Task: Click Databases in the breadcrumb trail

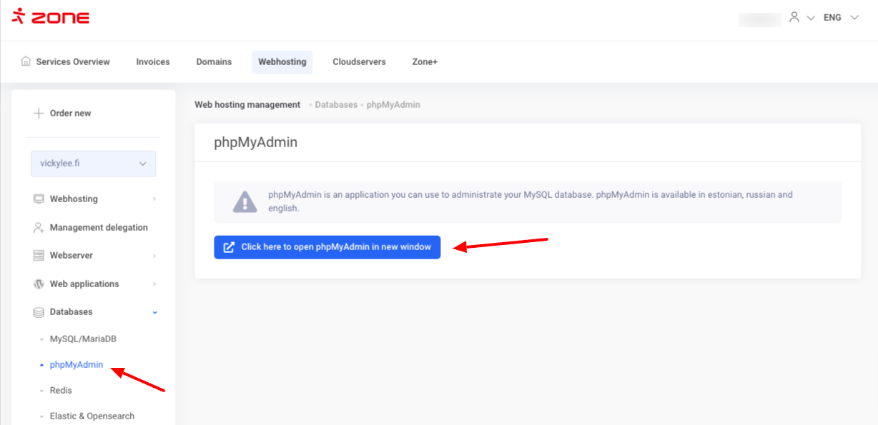Action: 336,105
